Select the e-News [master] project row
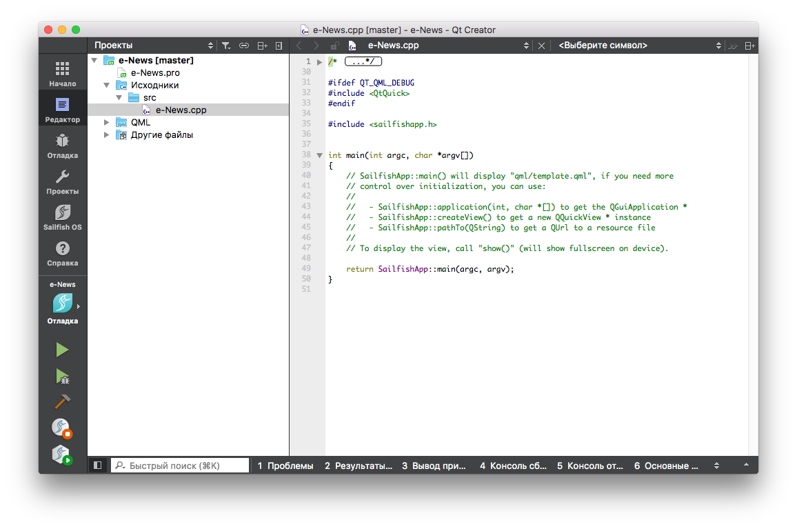797x529 pixels. coord(188,61)
